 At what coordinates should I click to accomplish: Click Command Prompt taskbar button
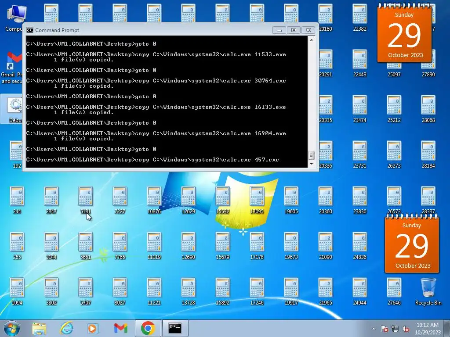point(175,328)
